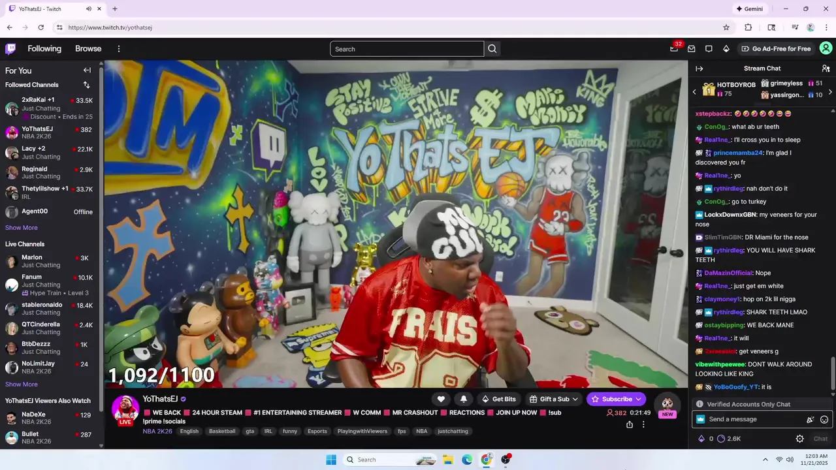Open the Get Bits diamond icon in top bar
The image size is (836, 470).
(x=726, y=49)
